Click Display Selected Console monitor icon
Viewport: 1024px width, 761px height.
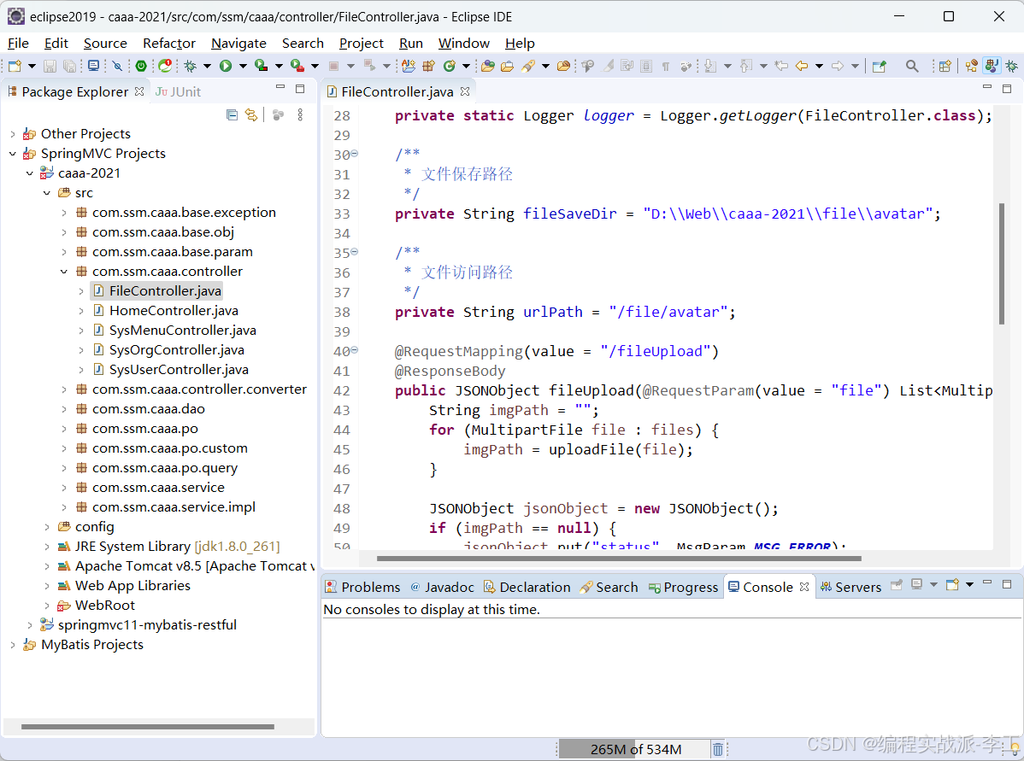point(917,585)
